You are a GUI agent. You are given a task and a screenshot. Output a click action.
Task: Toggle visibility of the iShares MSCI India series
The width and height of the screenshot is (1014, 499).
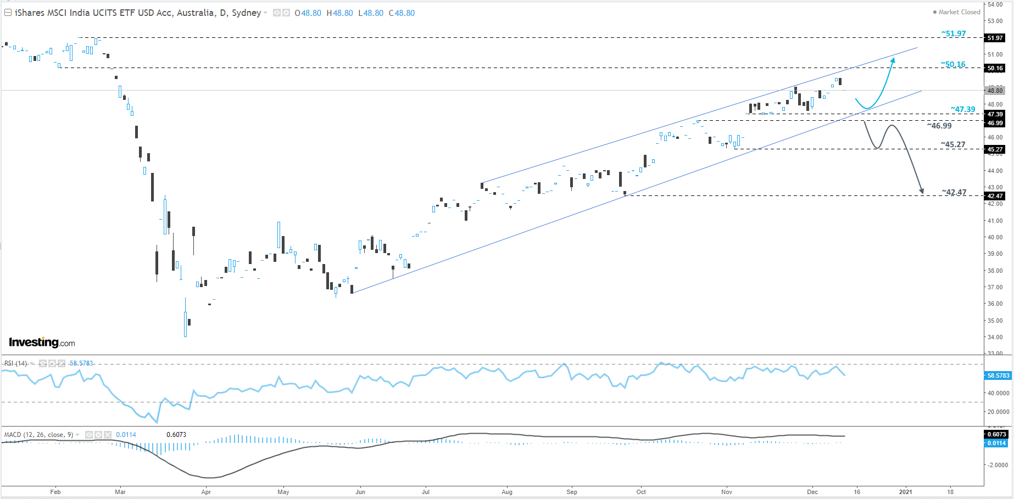(277, 13)
